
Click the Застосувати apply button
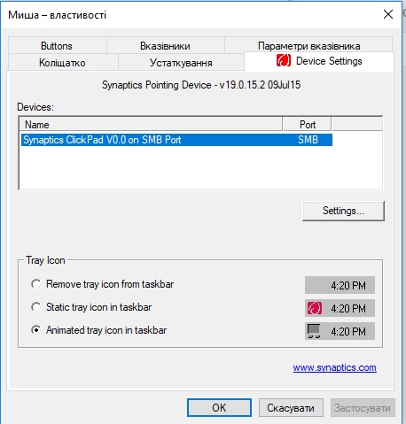pos(363,407)
